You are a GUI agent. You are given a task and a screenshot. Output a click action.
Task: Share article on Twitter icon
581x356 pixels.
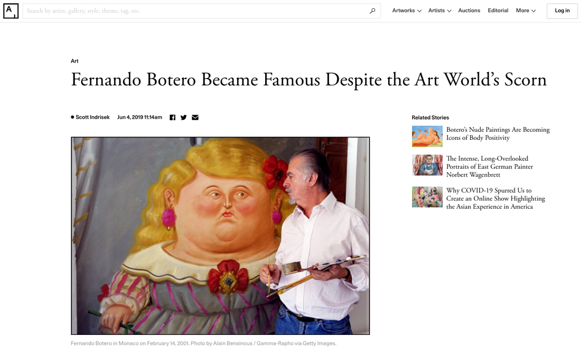[183, 117]
